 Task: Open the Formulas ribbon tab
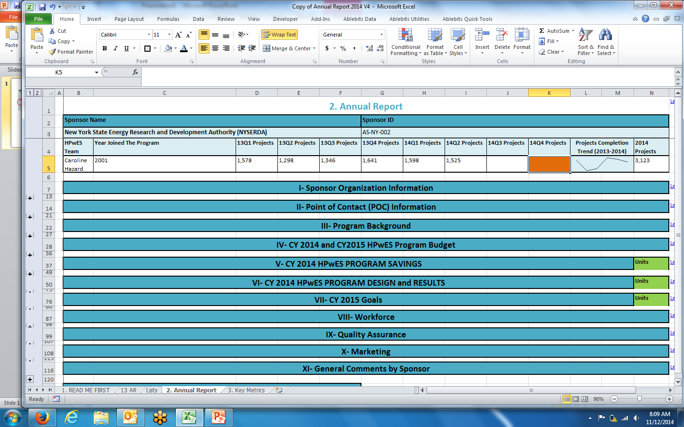168,19
